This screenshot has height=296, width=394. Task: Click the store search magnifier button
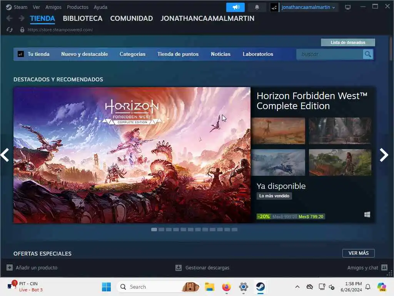(x=368, y=54)
